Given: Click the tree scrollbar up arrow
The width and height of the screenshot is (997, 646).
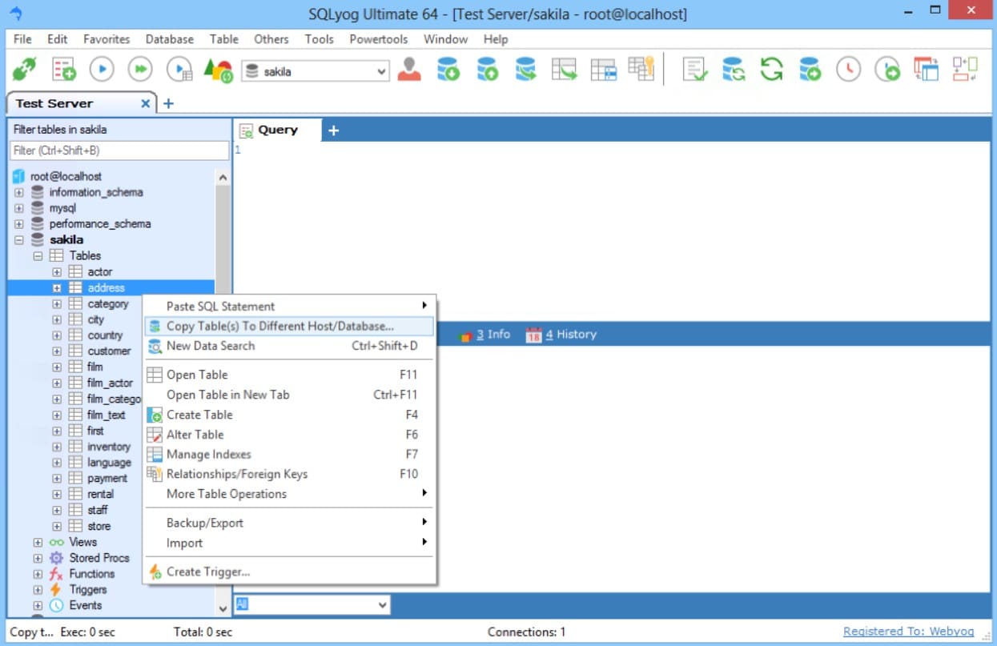Looking at the screenshot, I should [223, 178].
